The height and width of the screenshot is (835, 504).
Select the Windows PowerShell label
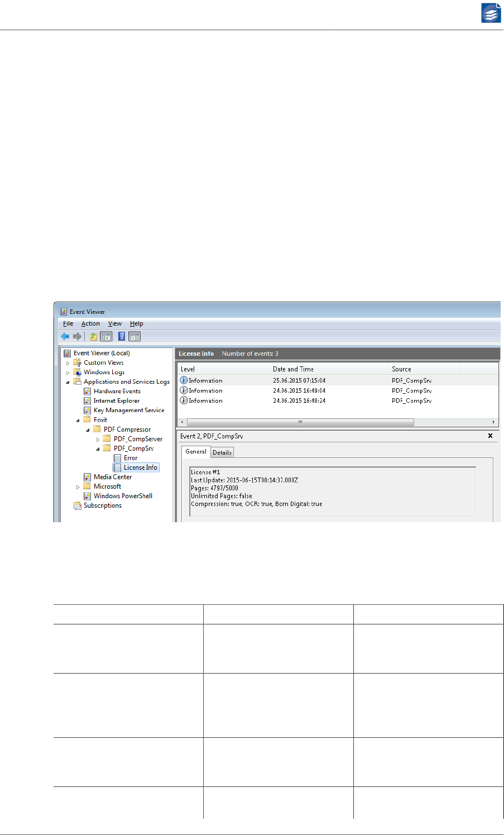[x=123, y=496]
